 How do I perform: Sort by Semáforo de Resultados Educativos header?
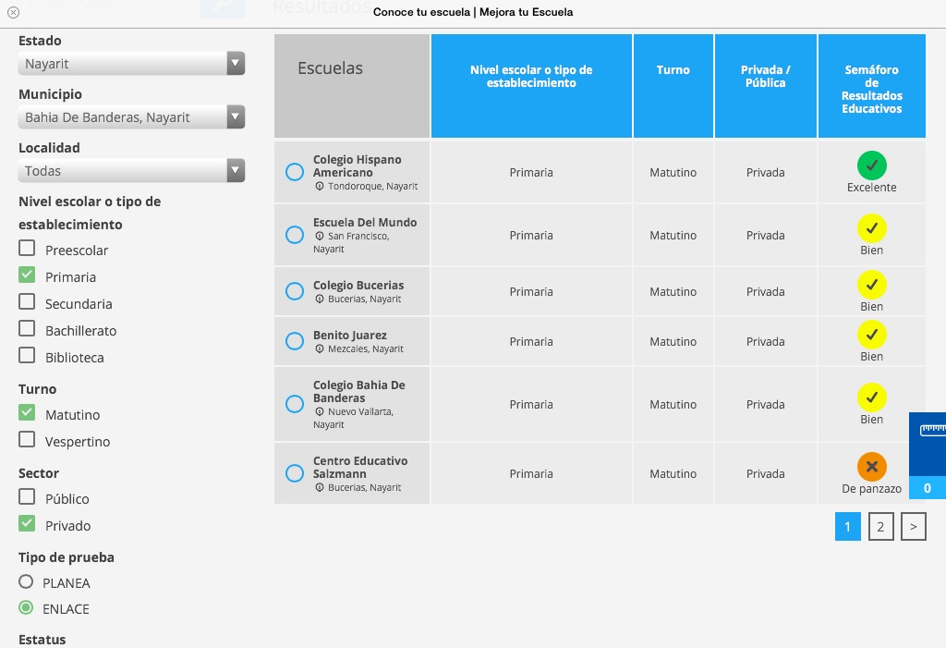[x=871, y=89]
